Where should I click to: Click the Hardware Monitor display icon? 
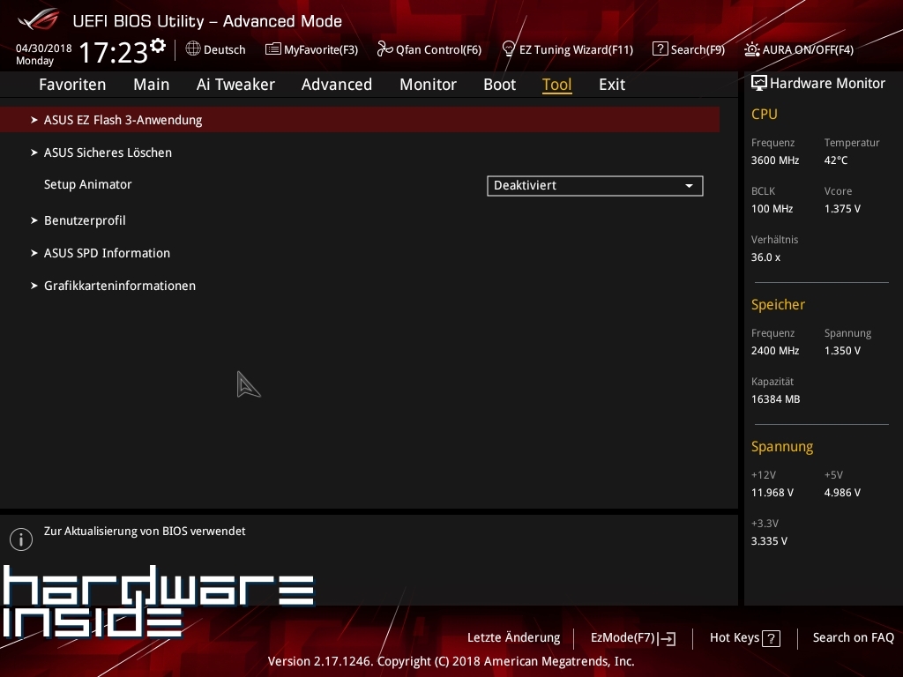pos(759,84)
